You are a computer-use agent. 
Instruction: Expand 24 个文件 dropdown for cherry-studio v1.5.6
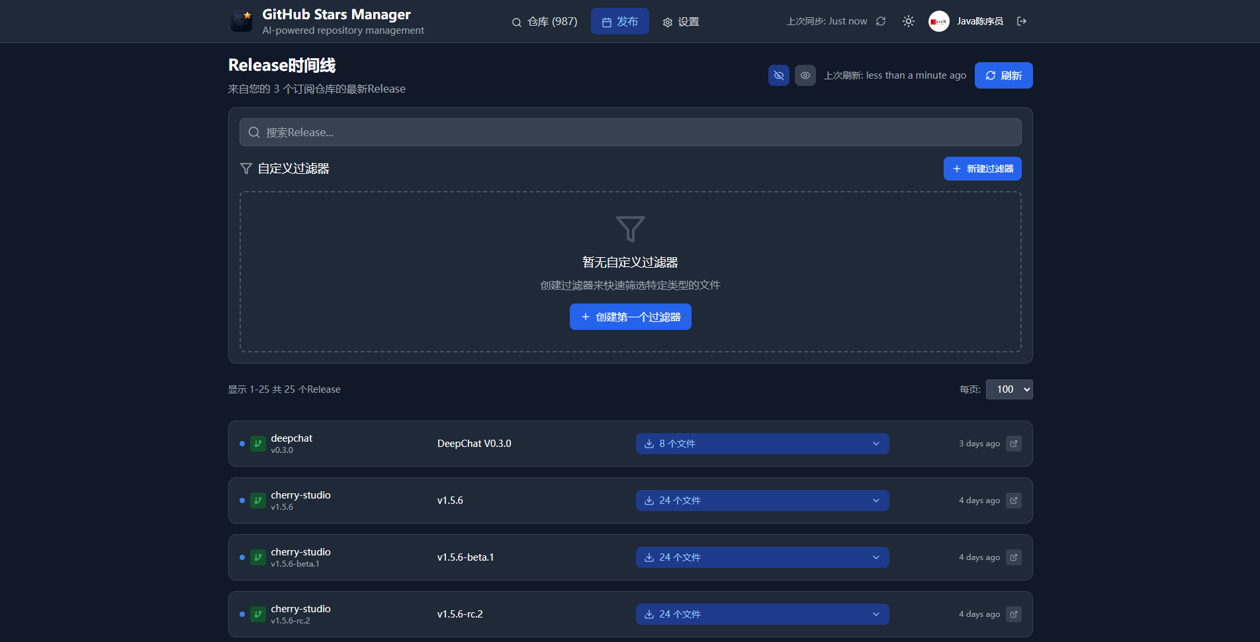point(762,501)
